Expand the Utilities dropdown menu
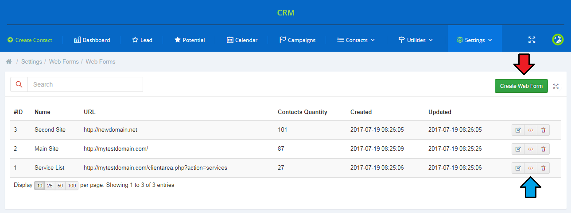Viewport: 571px width, 213px height. coord(416,40)
